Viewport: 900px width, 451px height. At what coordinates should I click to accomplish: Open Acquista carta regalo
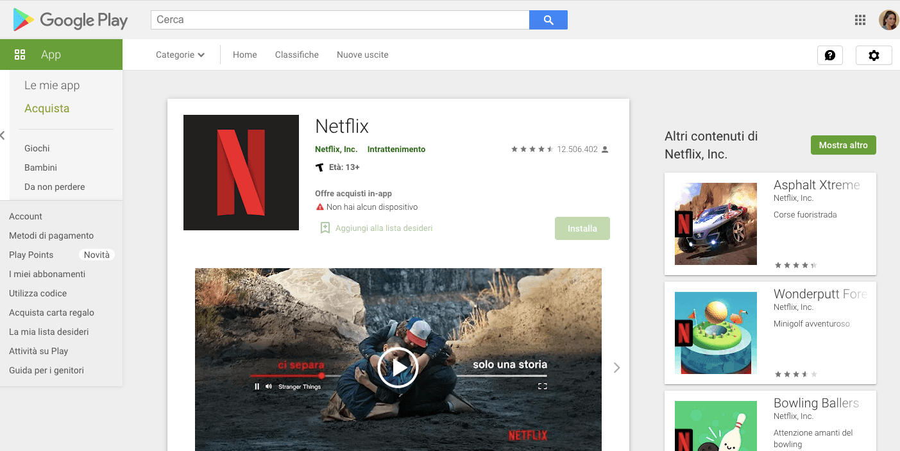(51, 312)
